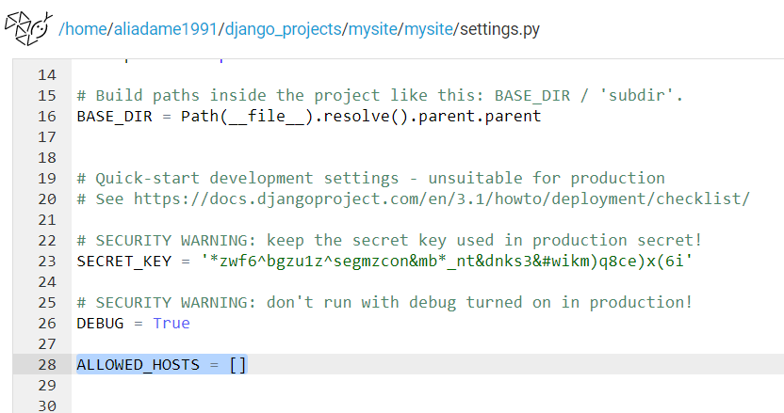Click line number 26 in gutter

coord(47,323)
